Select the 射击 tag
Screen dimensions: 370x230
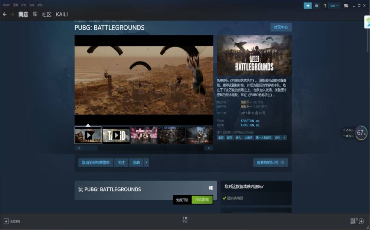click(230, 138)
